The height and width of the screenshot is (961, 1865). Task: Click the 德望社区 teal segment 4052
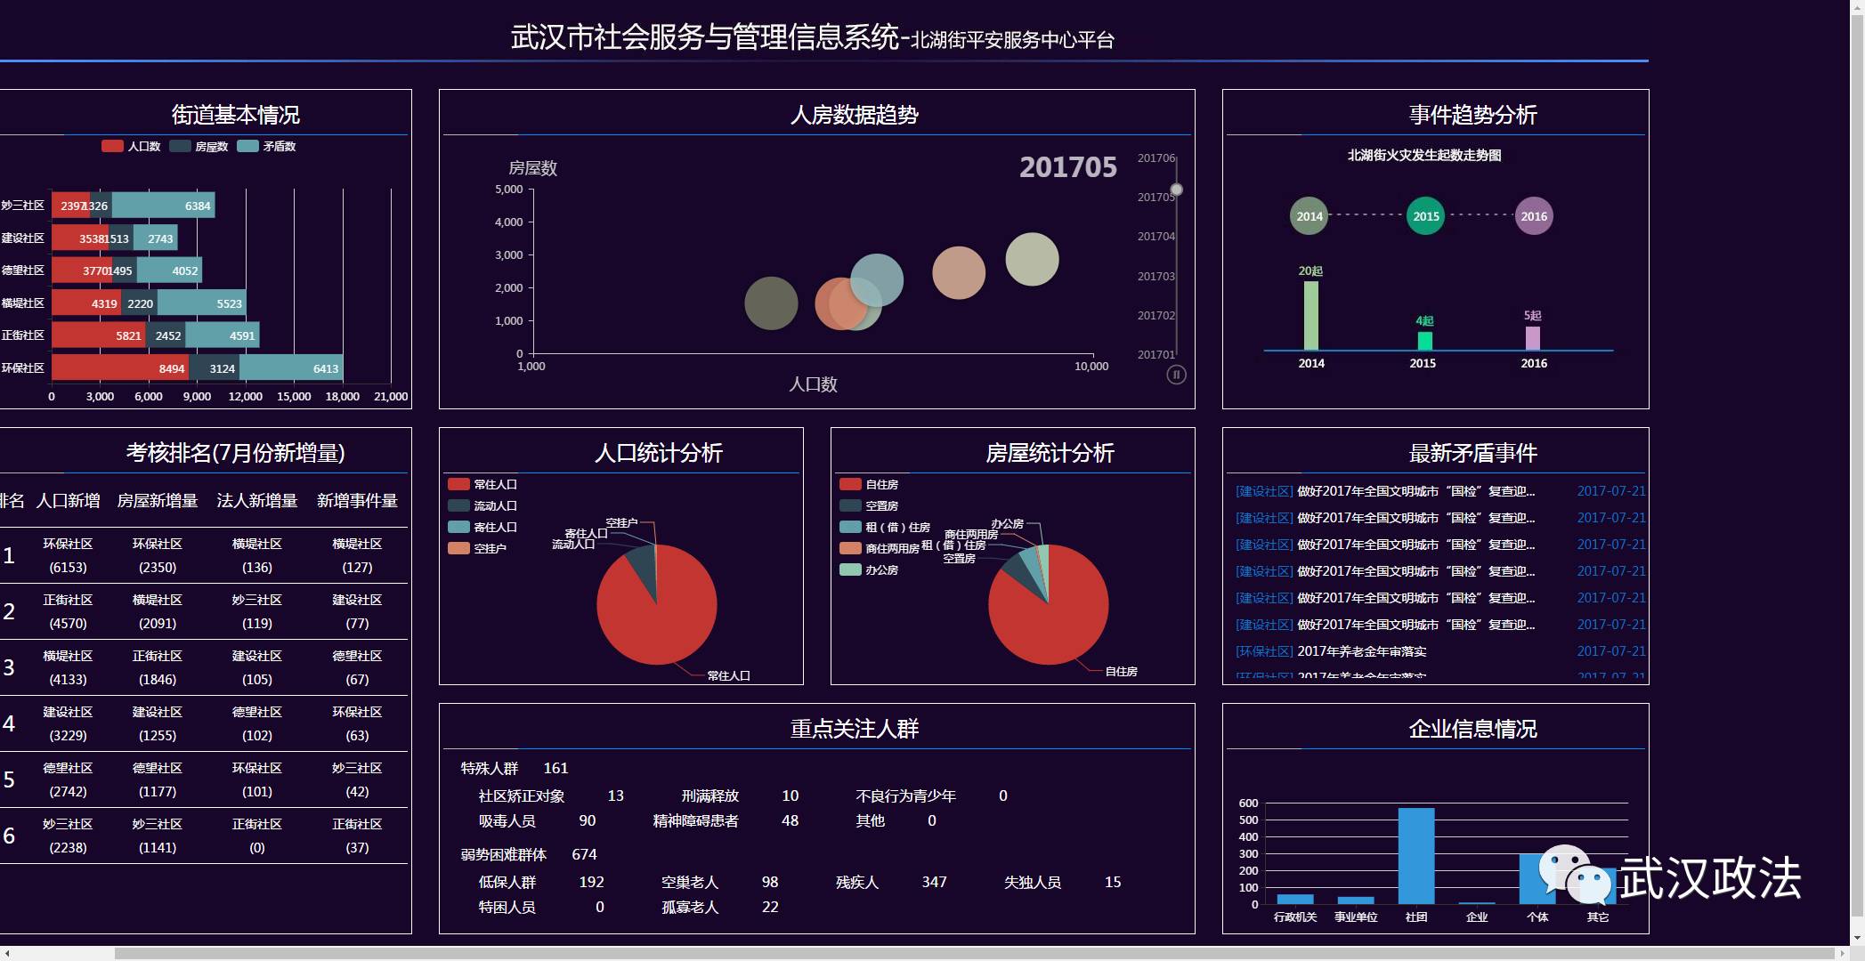(x=169, y=271)
